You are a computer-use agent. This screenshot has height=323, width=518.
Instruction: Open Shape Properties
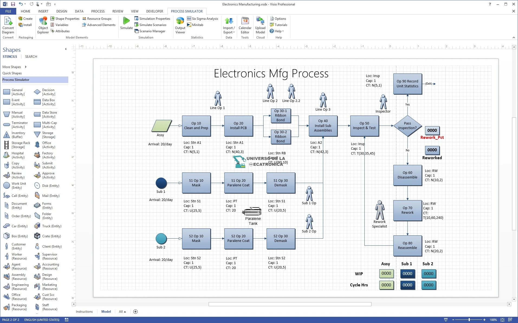click(x=65, y=19)
